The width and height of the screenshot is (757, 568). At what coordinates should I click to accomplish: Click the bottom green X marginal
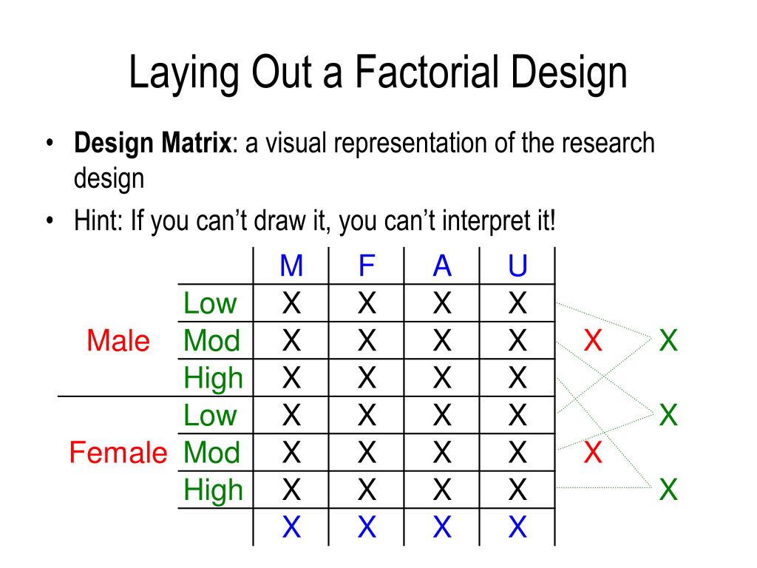668,490
